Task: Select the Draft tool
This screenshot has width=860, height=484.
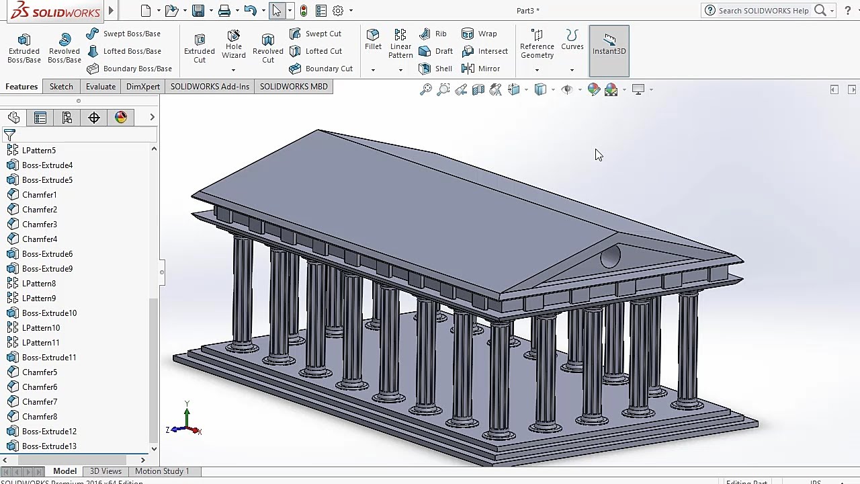Action: click(435, 51)
